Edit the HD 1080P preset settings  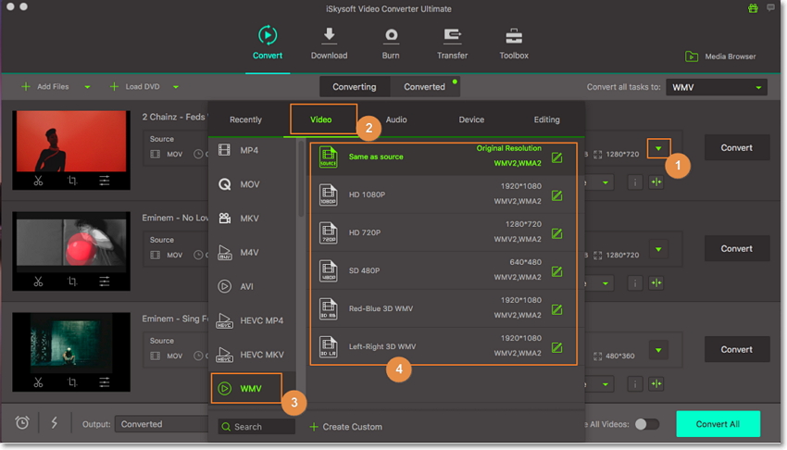556,196
